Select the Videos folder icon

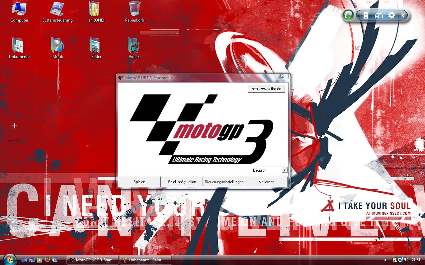tap(134, 48)
